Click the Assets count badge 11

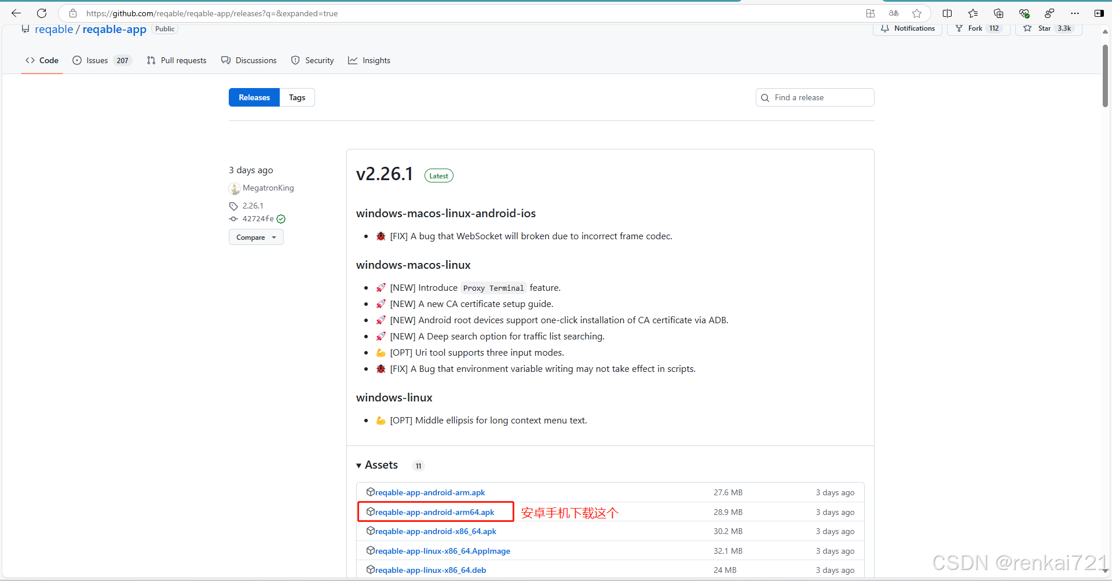coord(418,466)
